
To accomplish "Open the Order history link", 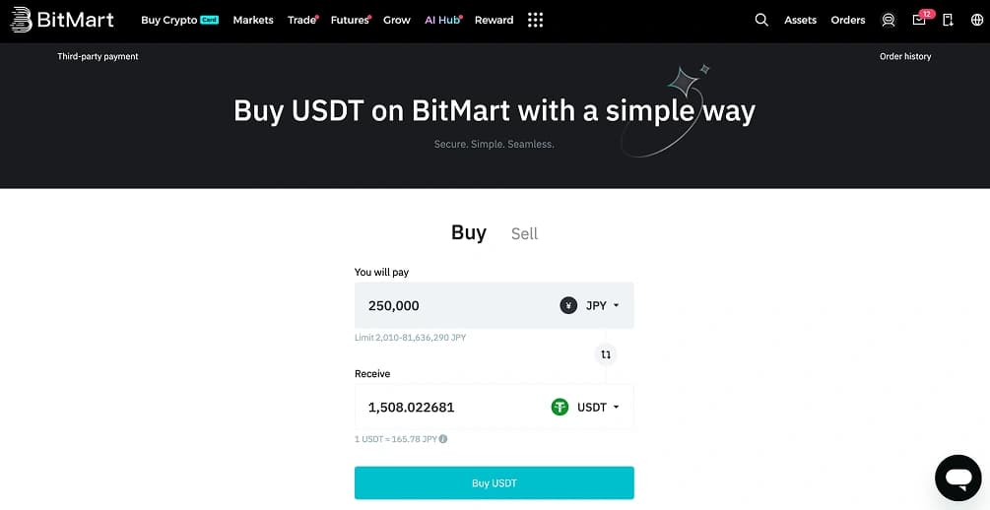I will [904, 56].
